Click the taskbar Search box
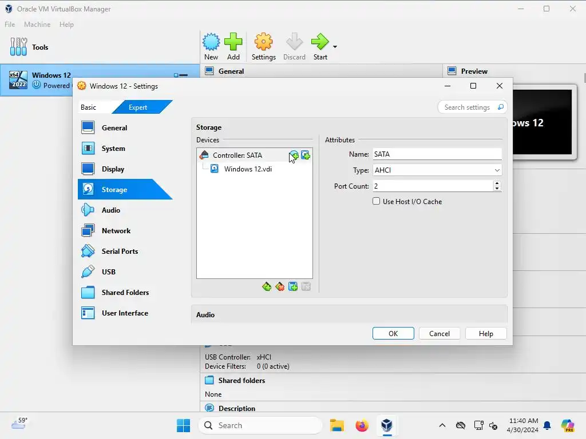This screenshot has height=439, width=586. click(260, 425)
